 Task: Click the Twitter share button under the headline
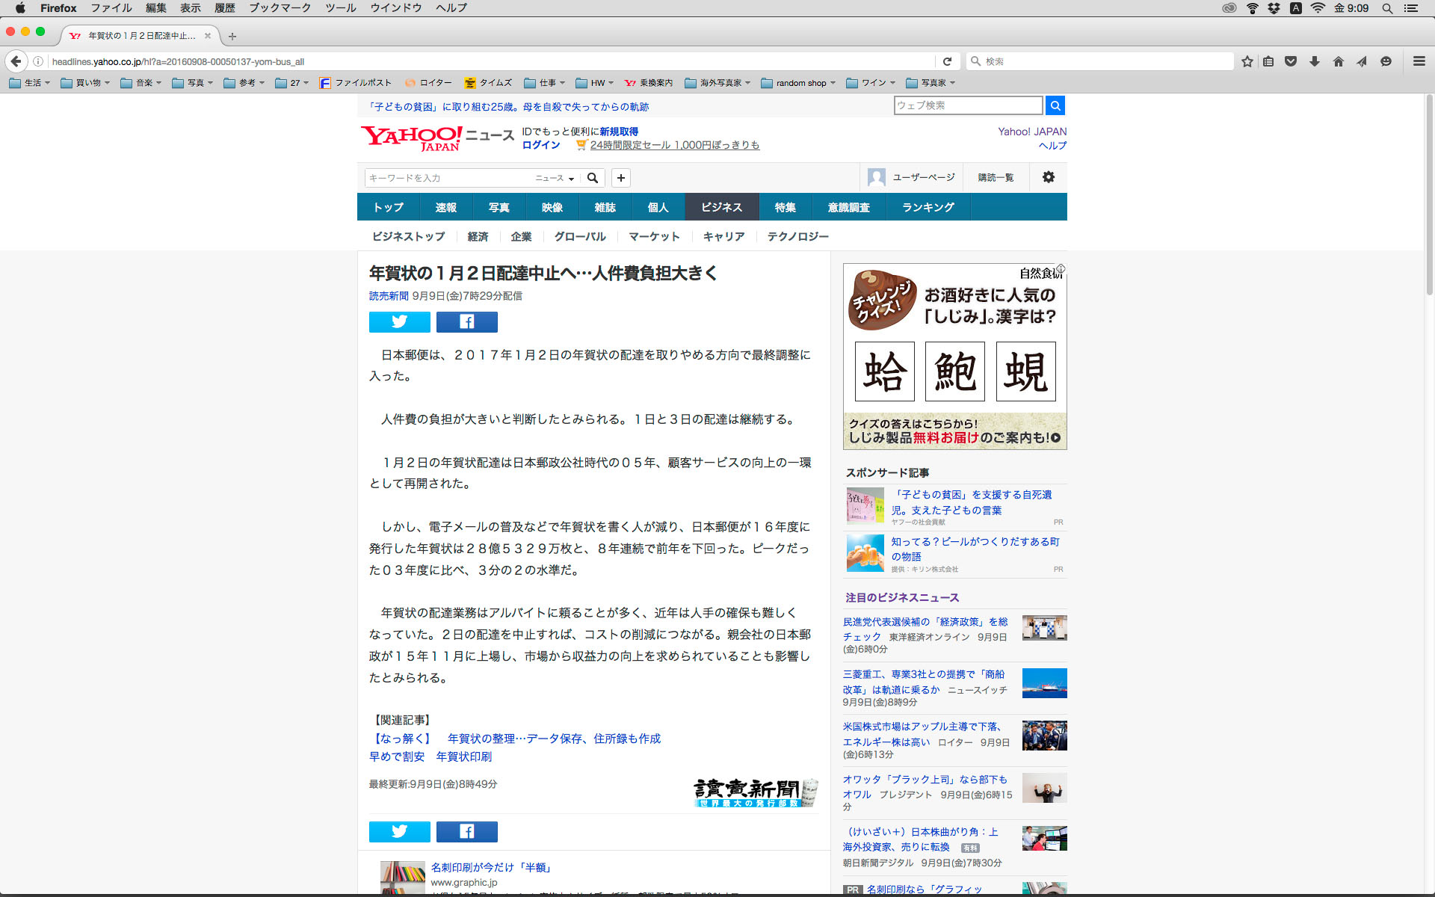coord(399,322)
